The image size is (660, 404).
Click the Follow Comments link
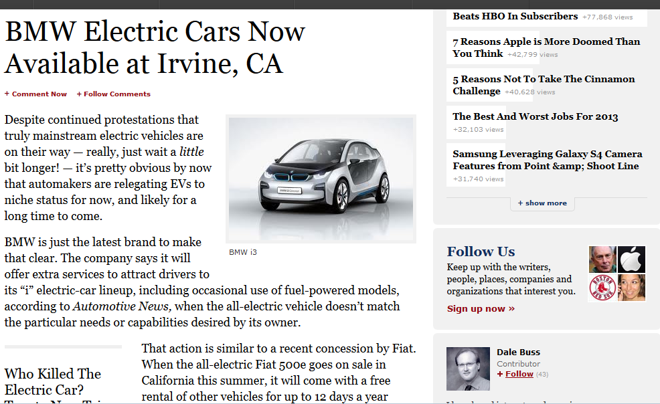coord(114,94)
